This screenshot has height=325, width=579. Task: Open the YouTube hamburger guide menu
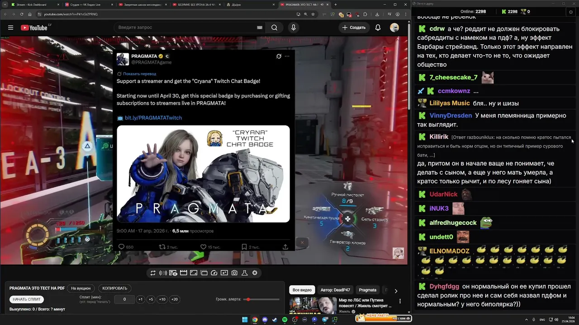click(x=10, y=28)
